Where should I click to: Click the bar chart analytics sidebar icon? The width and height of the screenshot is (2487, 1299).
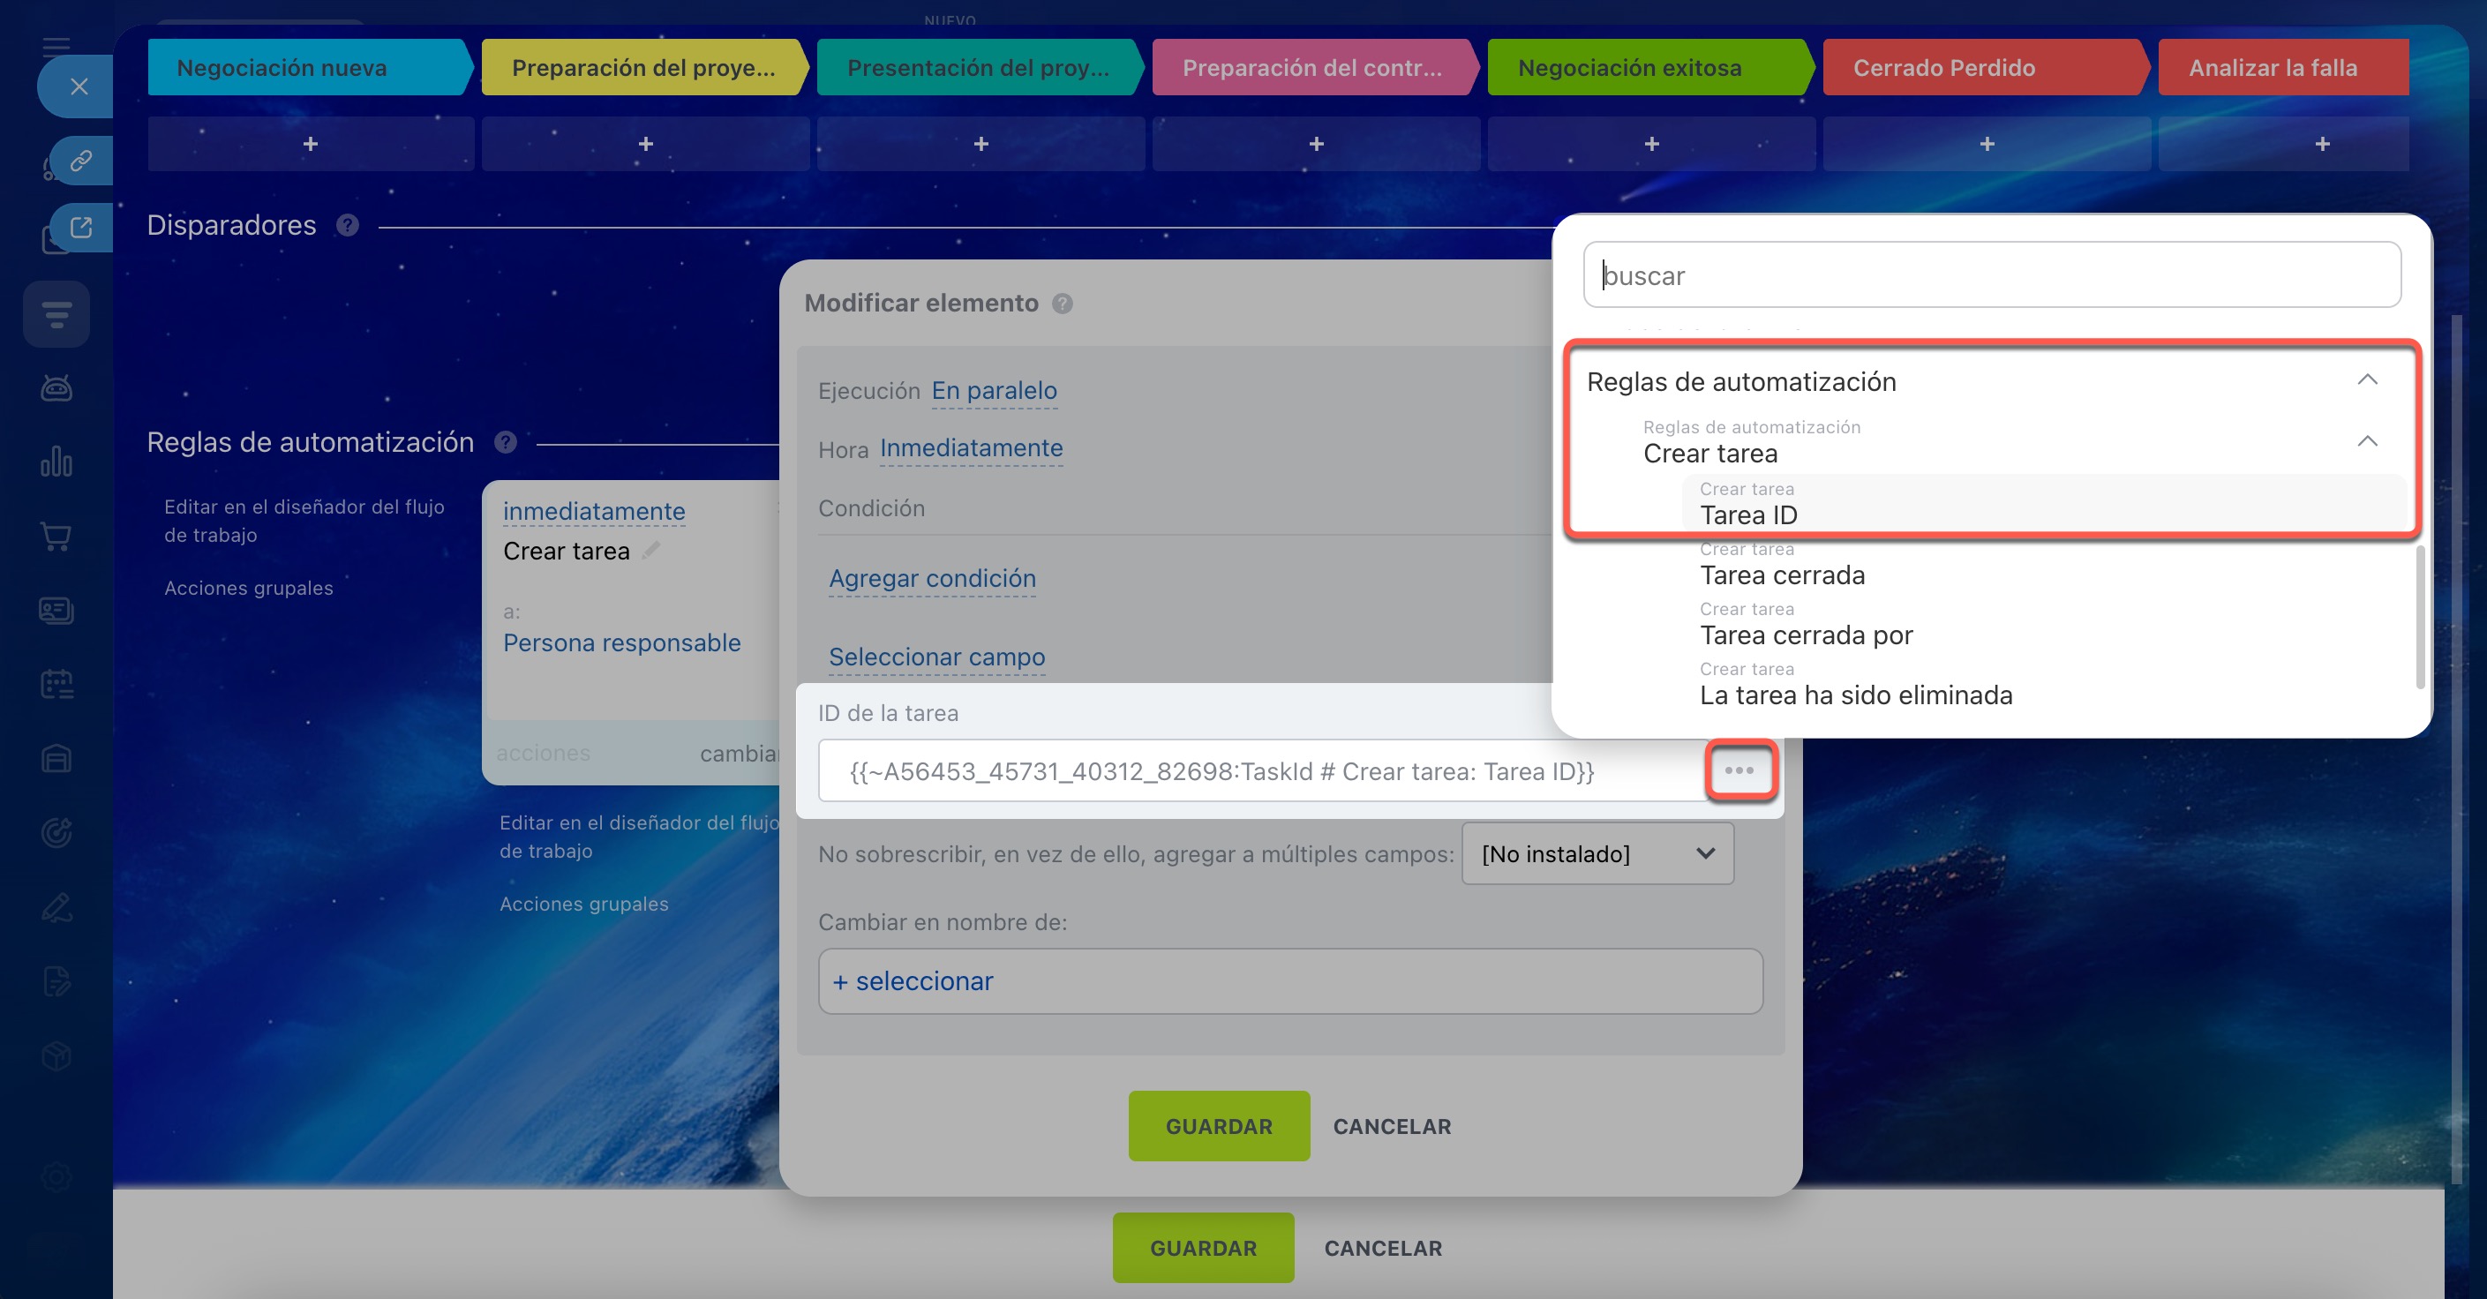[56, 462]
